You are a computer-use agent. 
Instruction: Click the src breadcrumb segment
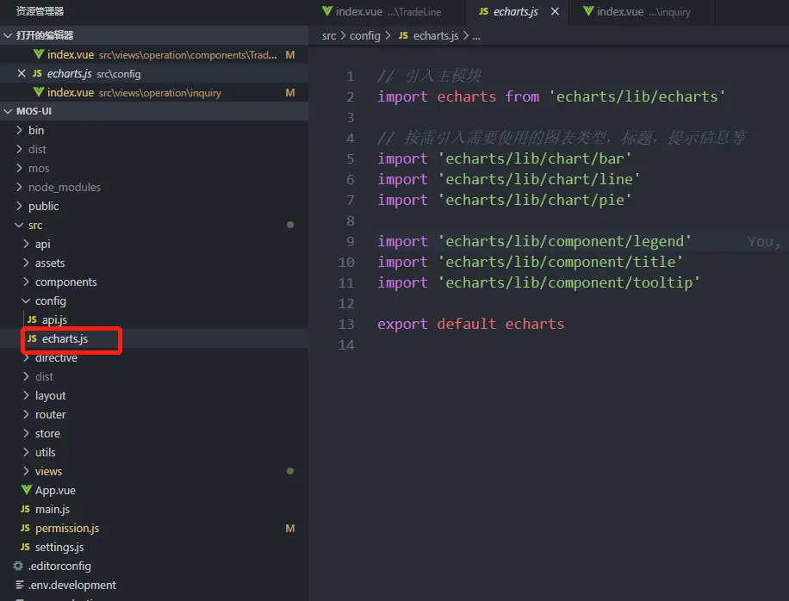click(x=328, y=35)
